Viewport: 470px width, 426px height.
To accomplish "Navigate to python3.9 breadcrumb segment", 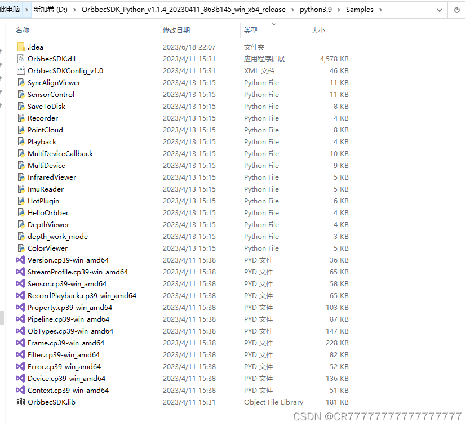I will coord(316,9).
